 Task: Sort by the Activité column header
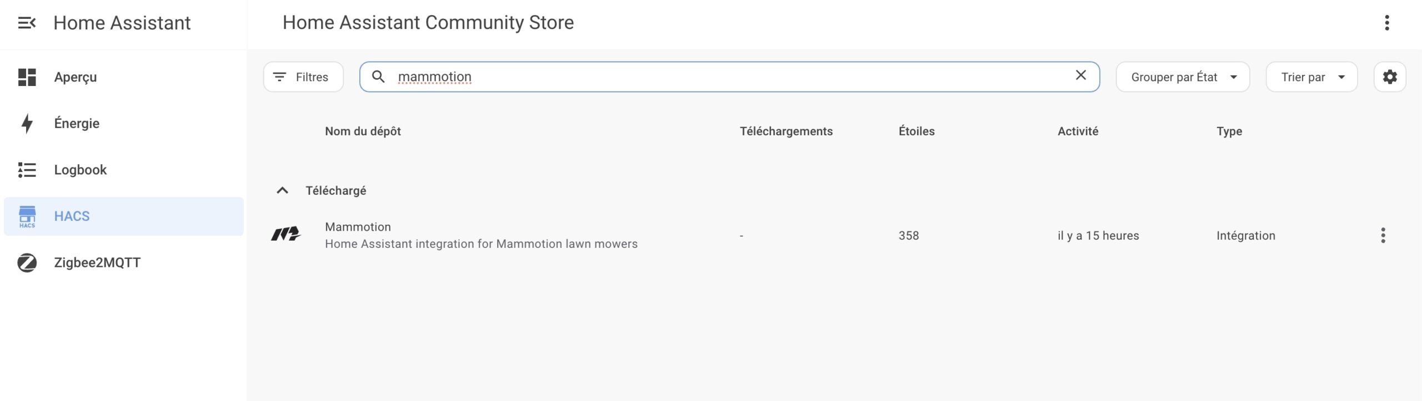click(1078, 131)
